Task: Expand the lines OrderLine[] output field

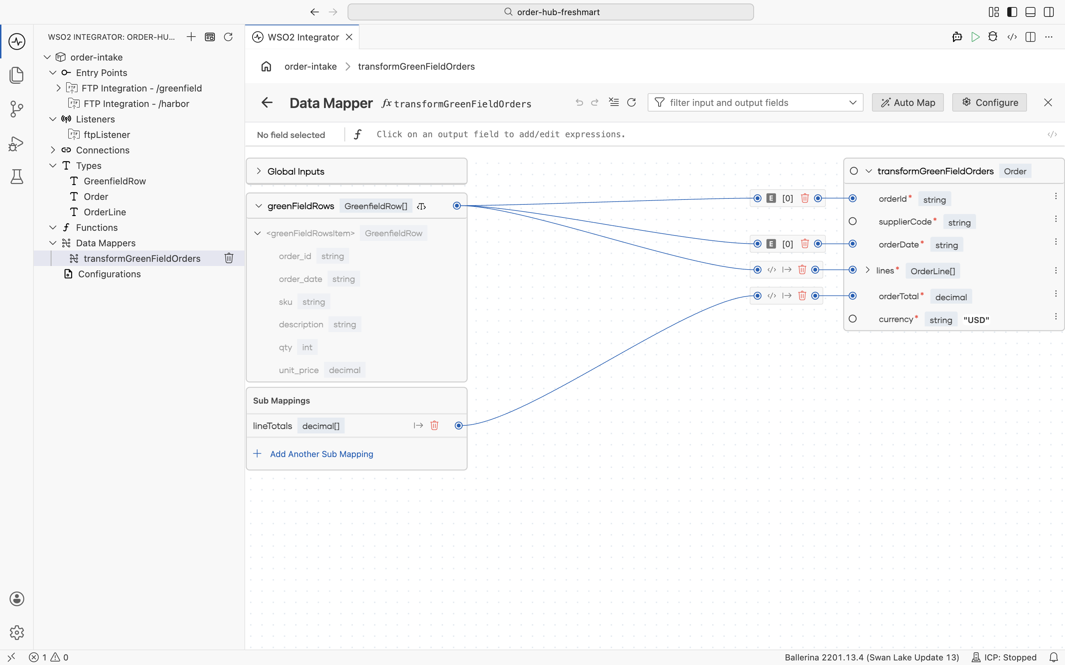Action: (x=867, y=270)
